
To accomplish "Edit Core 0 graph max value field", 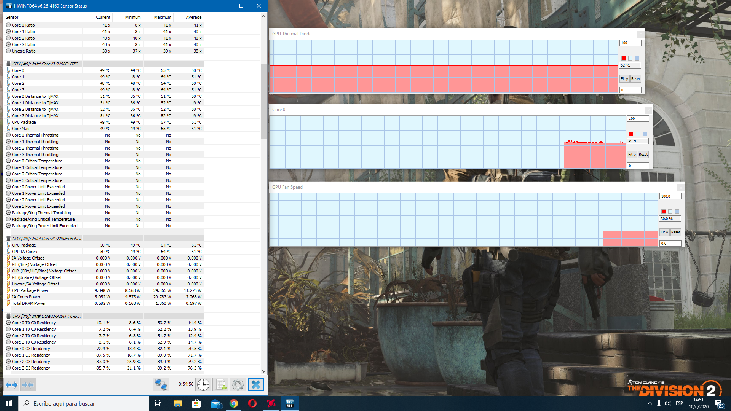I will pos(638,119).
